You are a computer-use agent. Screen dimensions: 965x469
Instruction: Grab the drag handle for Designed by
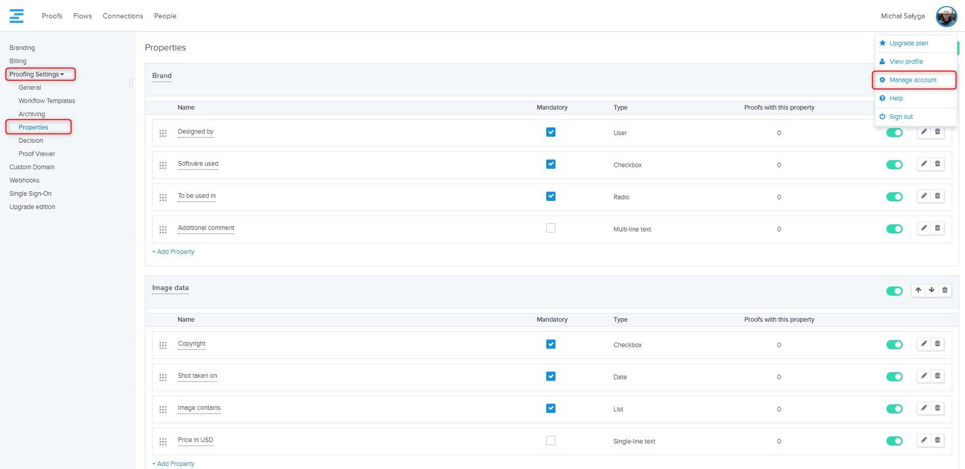tap(163, 133)
